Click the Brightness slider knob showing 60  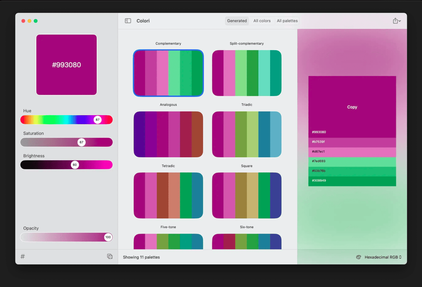tap(75, 165)
